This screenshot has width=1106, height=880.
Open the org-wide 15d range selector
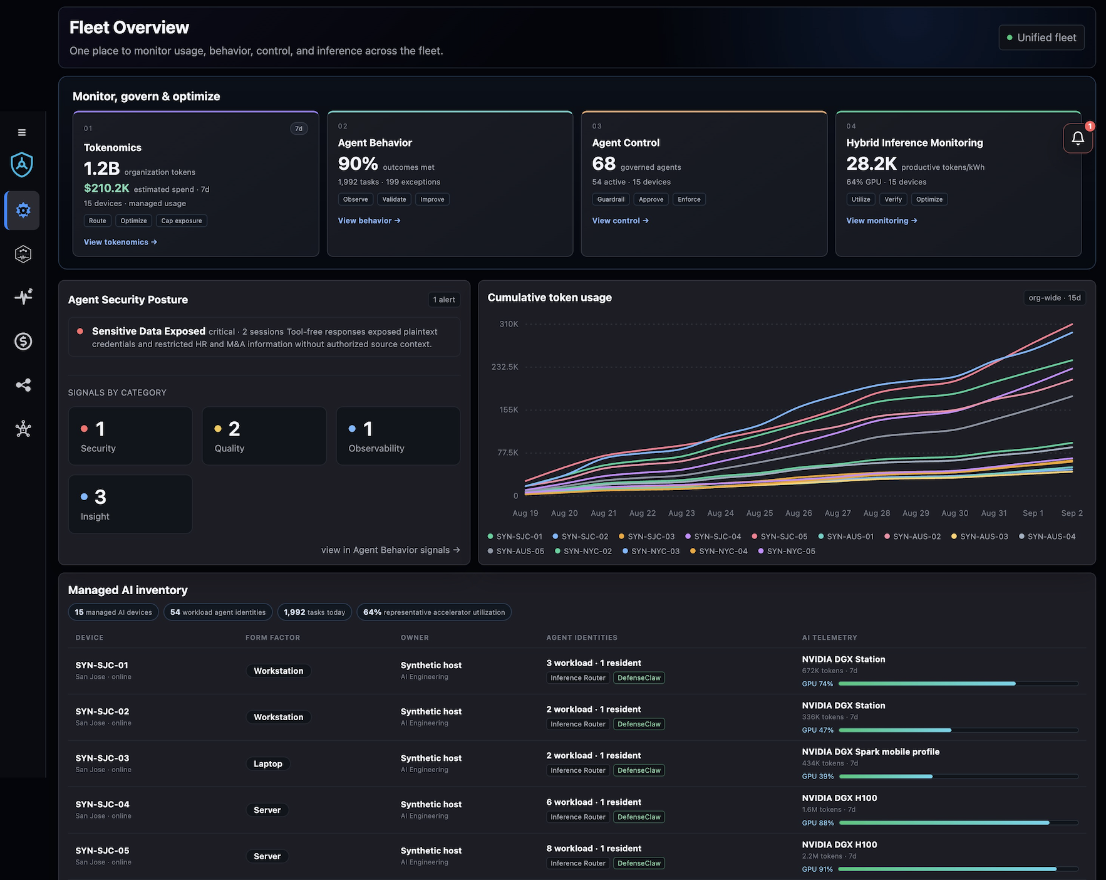click(1055, 298)
